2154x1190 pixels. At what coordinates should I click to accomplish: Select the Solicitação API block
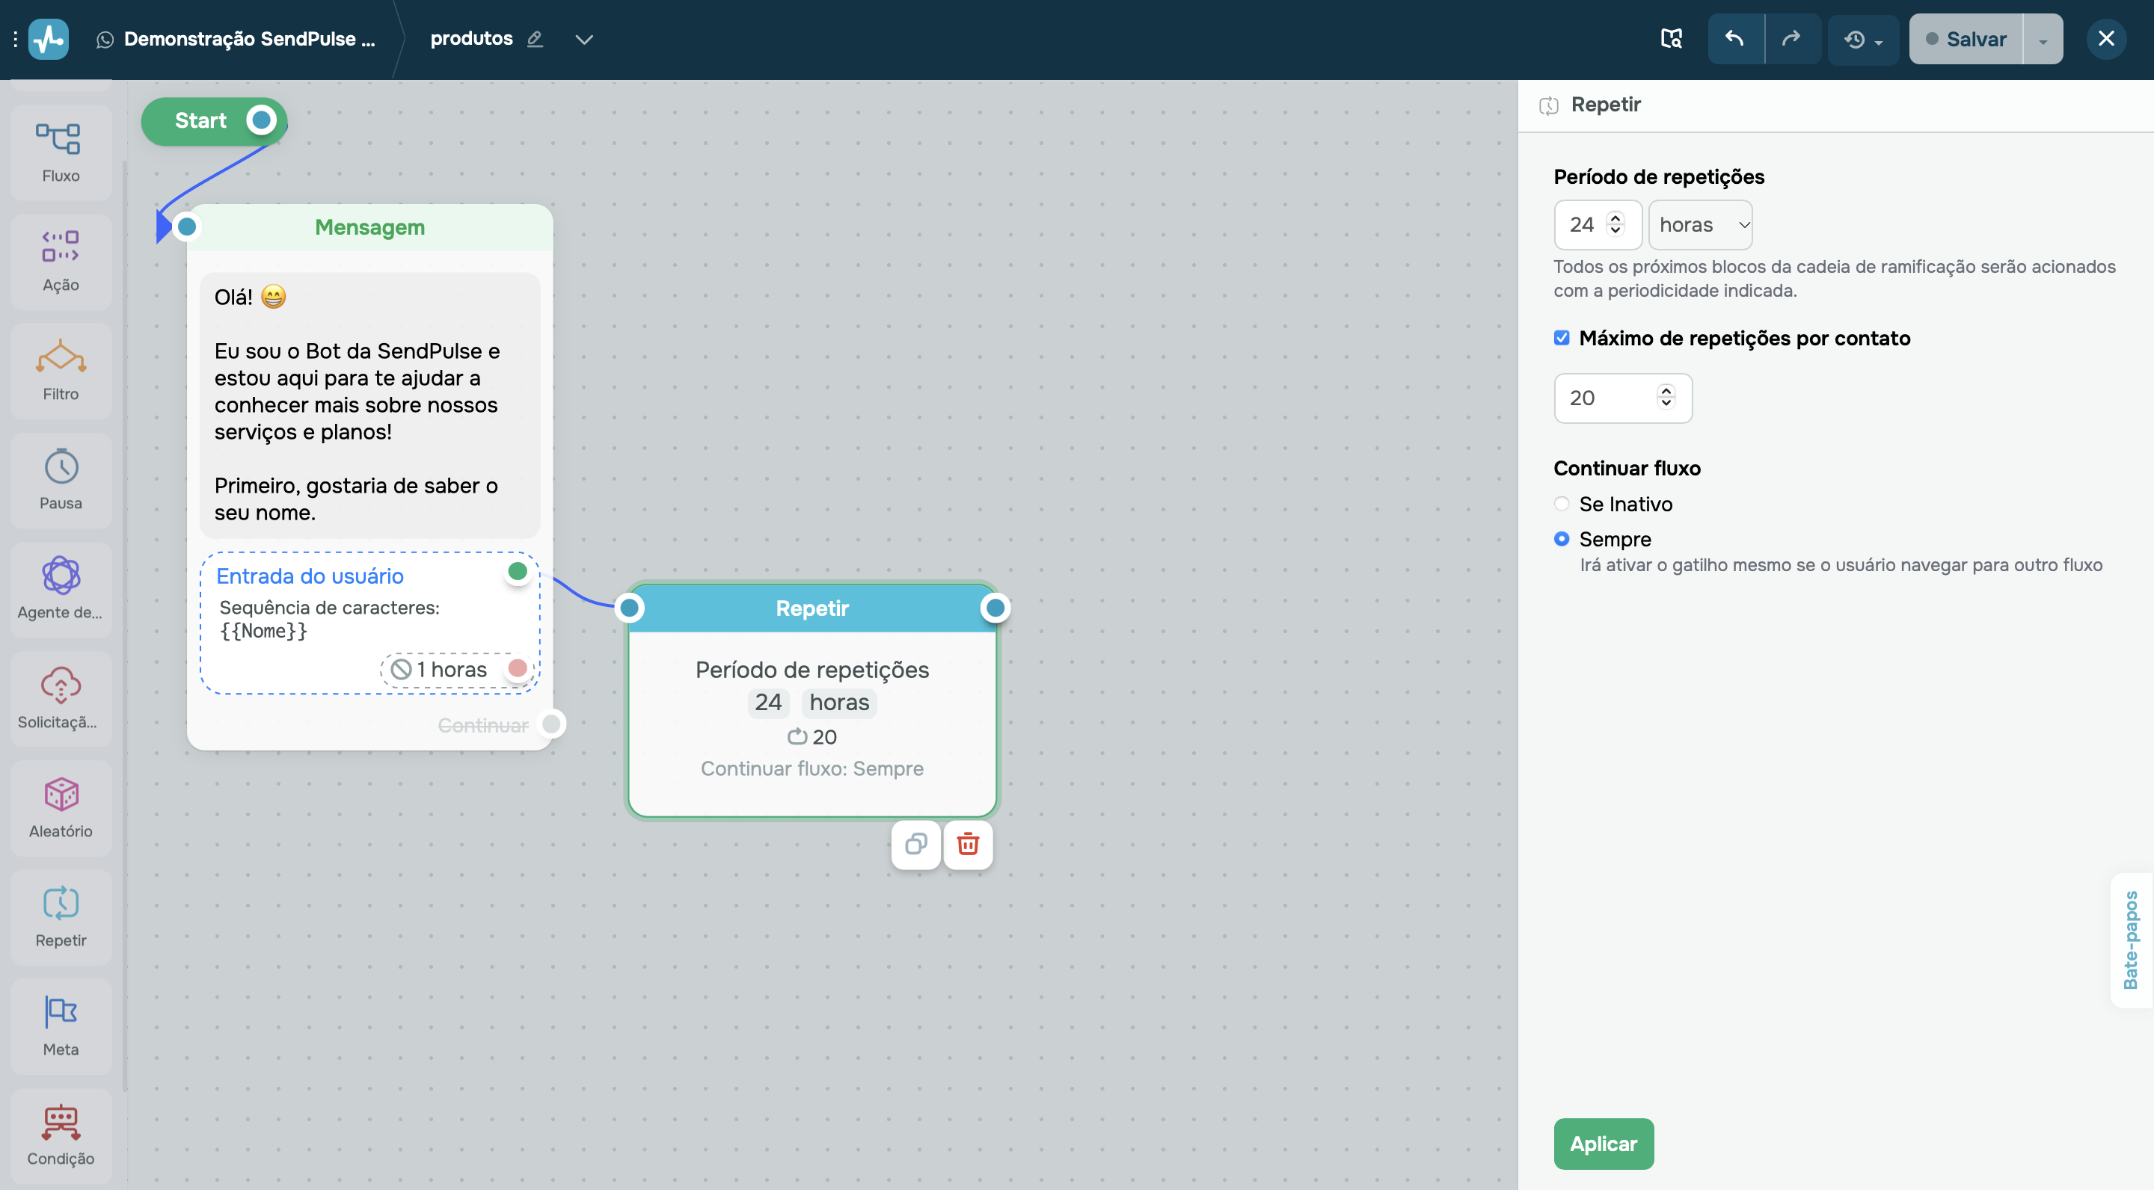(61, 700)
